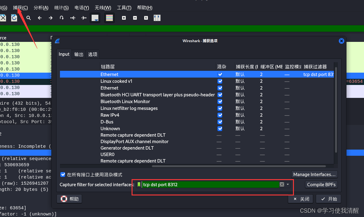Click the reload capture file toolbar icon

(x=14, y=18)
